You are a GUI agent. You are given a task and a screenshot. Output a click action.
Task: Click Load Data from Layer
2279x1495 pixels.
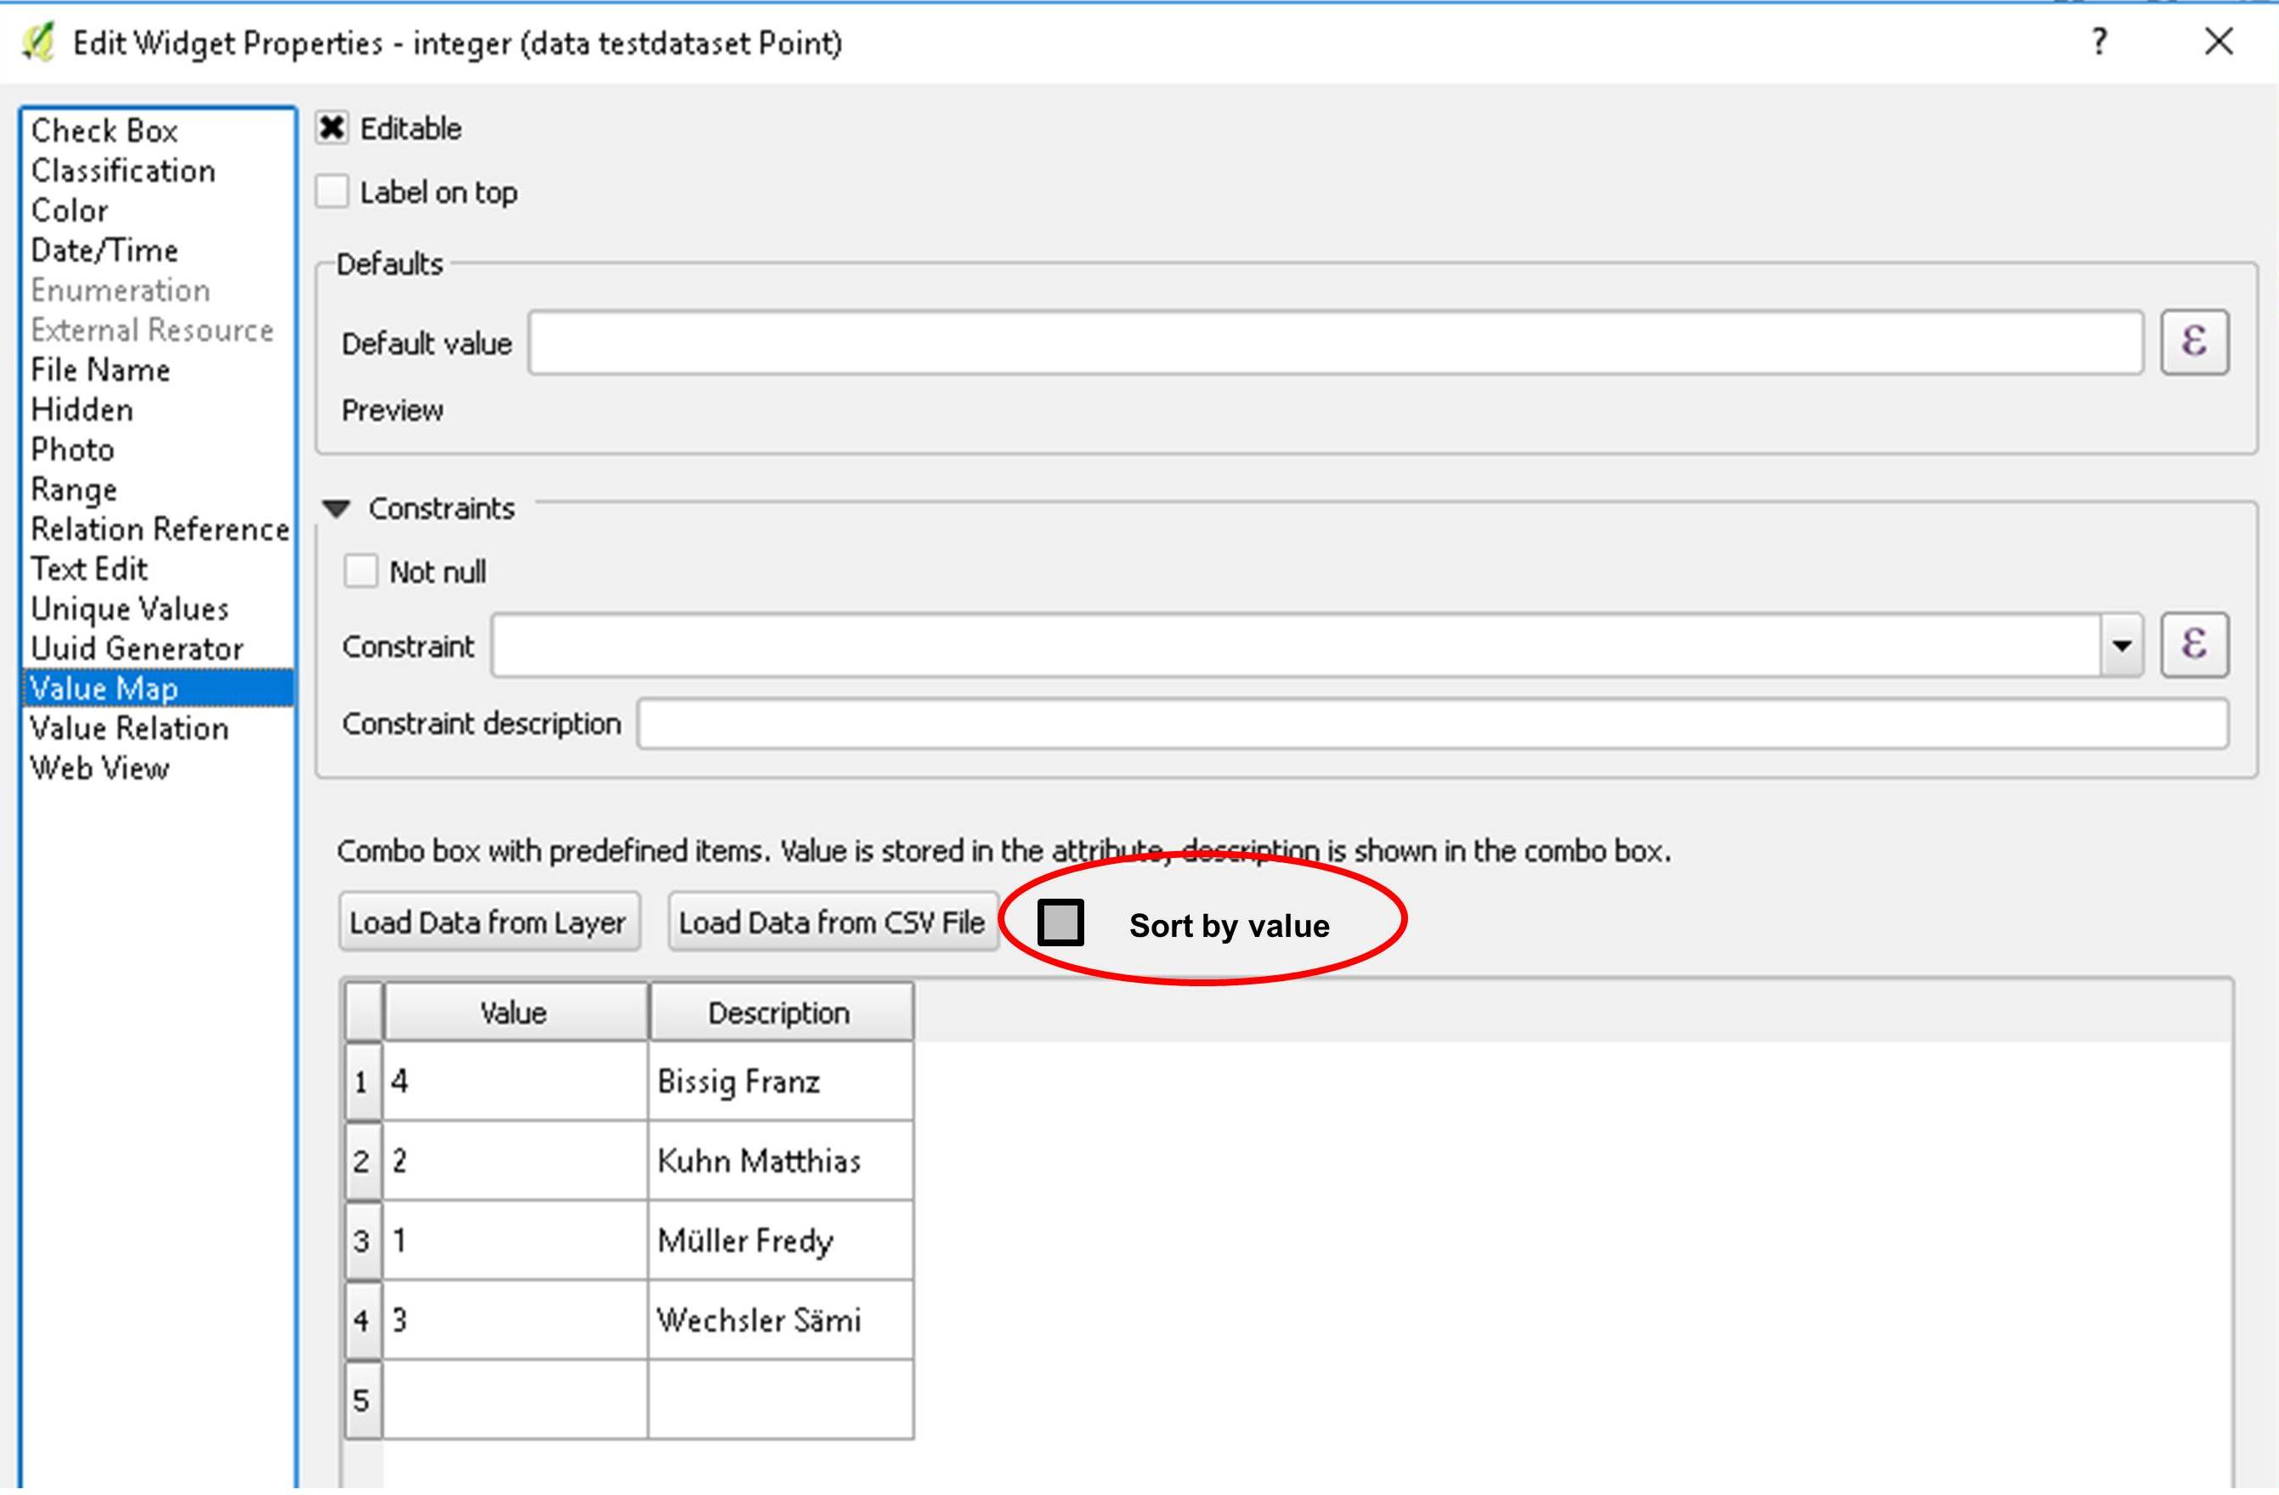click(489, 922)
